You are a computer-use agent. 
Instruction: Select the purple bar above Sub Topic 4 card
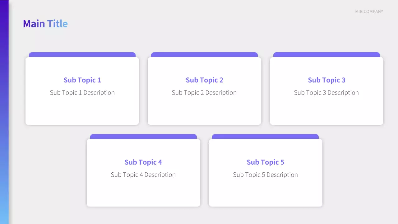(x=143, y=137)
